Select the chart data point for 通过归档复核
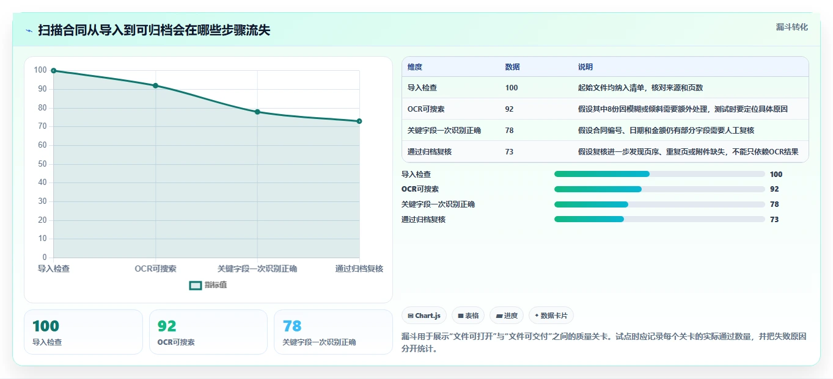Viewport: 833px width, 379px height. (x=359, y=121)
